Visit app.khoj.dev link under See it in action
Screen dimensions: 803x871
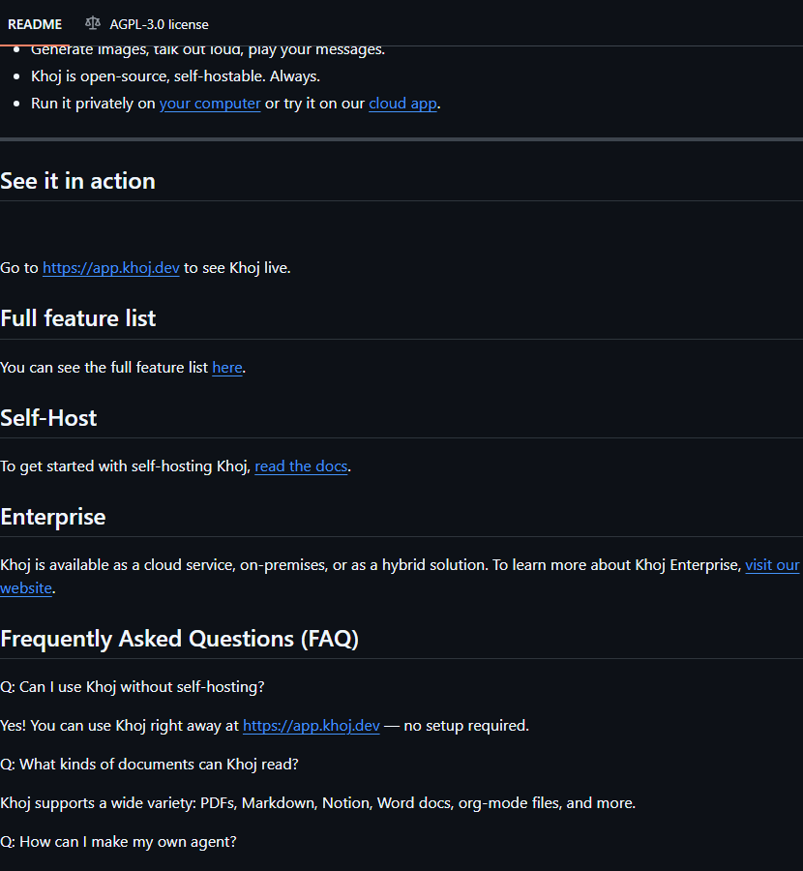tap(111, 268)
